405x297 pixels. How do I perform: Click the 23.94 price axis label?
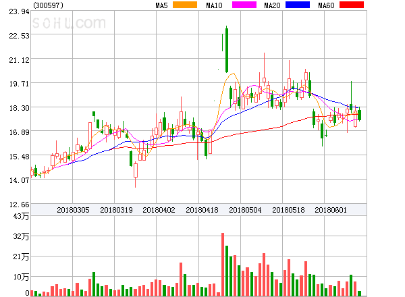19,11
